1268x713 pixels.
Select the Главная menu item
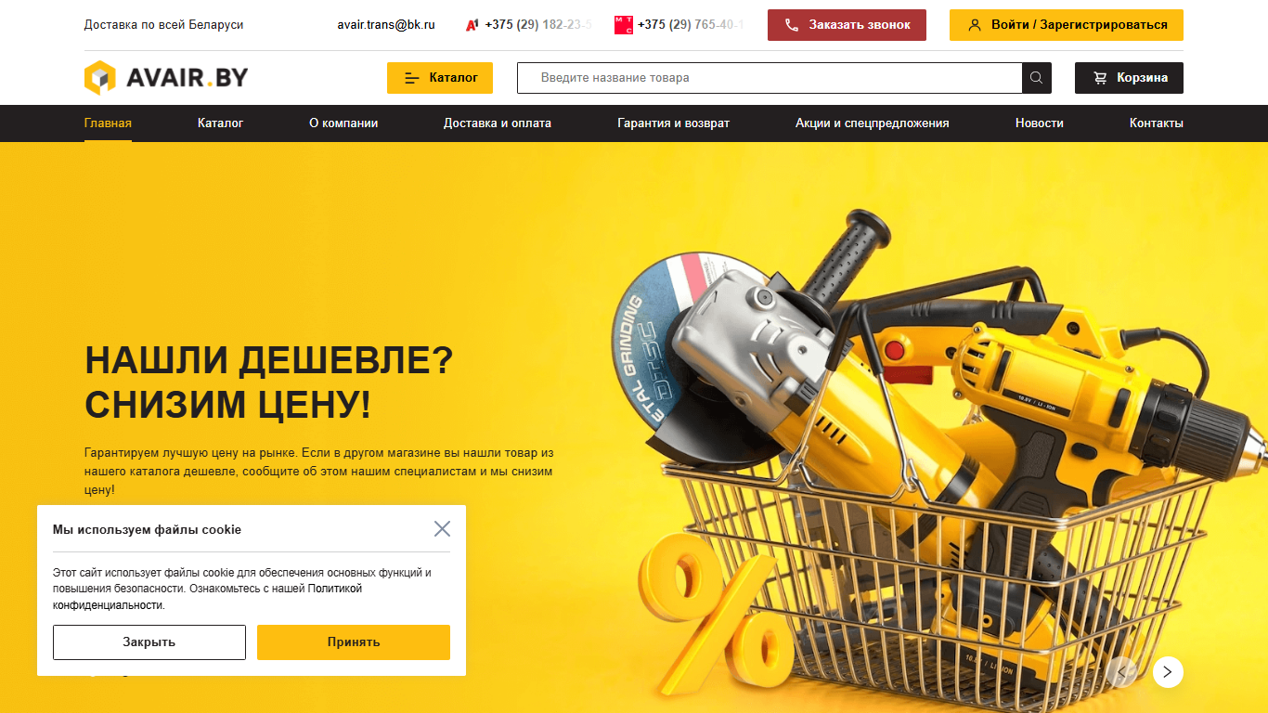pyautogui.click(x=108, y=123)
